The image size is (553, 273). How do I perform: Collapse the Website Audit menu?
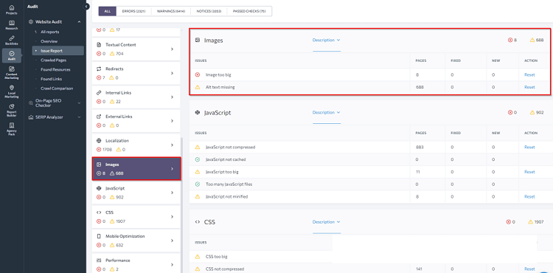tap(79, 22)
